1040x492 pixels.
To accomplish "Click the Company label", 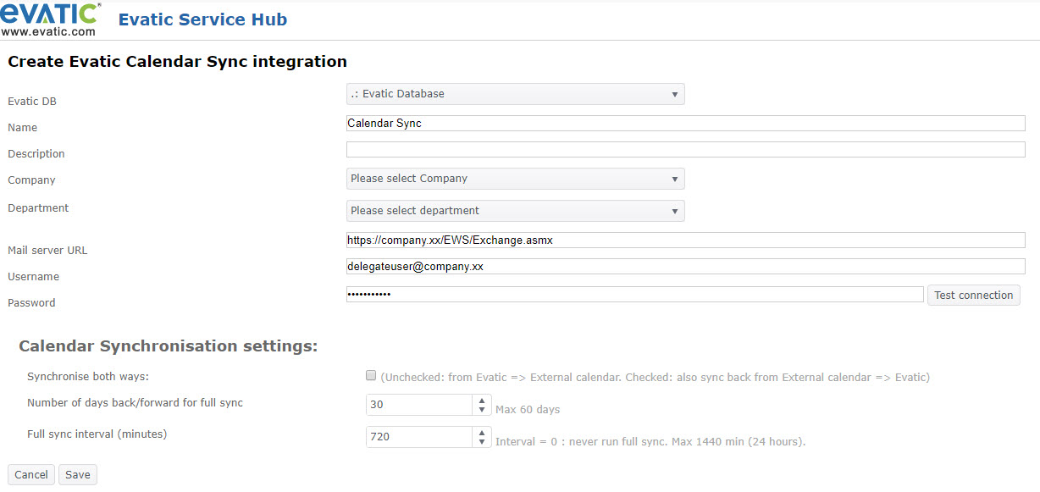I will 31,180.
